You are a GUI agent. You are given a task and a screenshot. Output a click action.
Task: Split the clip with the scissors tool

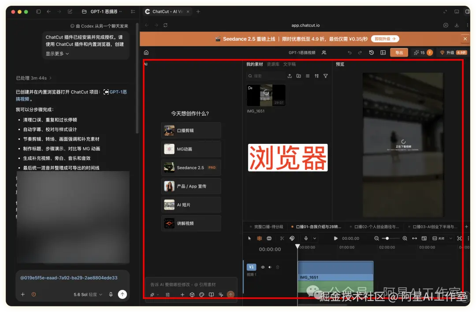pyautogui.click(x=282, y=239)
